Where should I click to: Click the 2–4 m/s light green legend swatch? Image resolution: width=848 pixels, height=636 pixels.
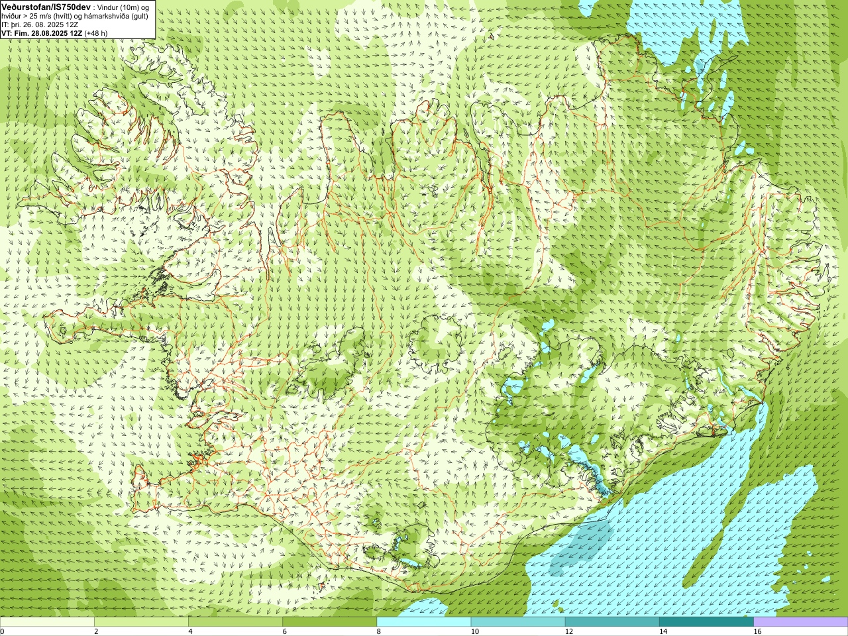(x=141, y=622)
